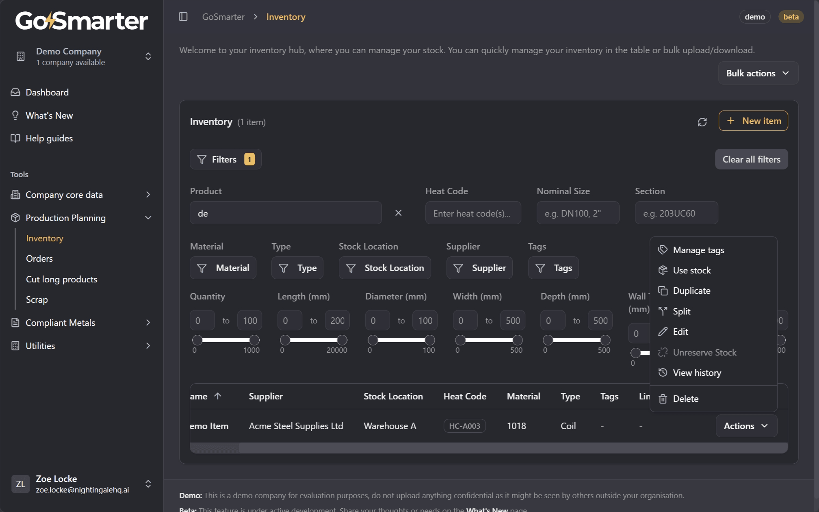Click the Quantity slider maximum handle
The height and width of the screenshot is (512, 819).
pyautogui.click(x=254, y=340)
